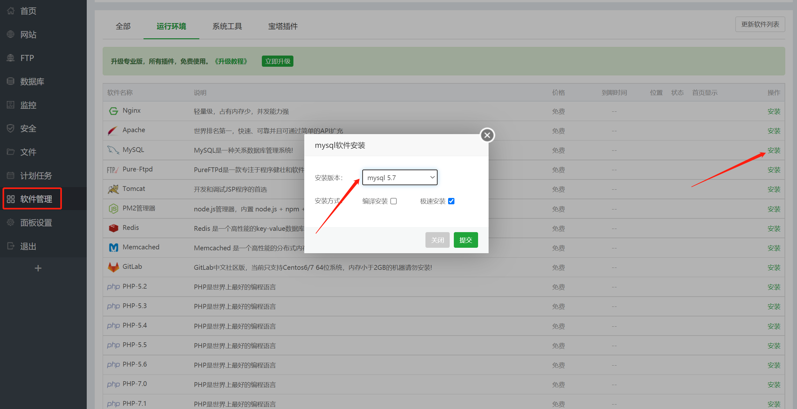
Task: Click the 网站 globe icon
Action: (x=11, y=34)
